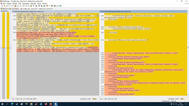Click the left yellow location pane bar
The width and height of the screenshot is (189, 106).
(4, 30)
